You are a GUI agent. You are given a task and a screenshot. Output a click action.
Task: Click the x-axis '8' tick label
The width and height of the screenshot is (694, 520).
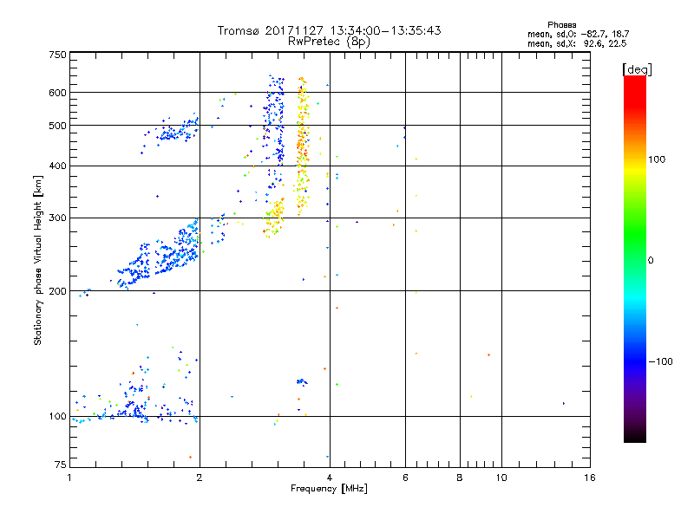click(460, 478)
